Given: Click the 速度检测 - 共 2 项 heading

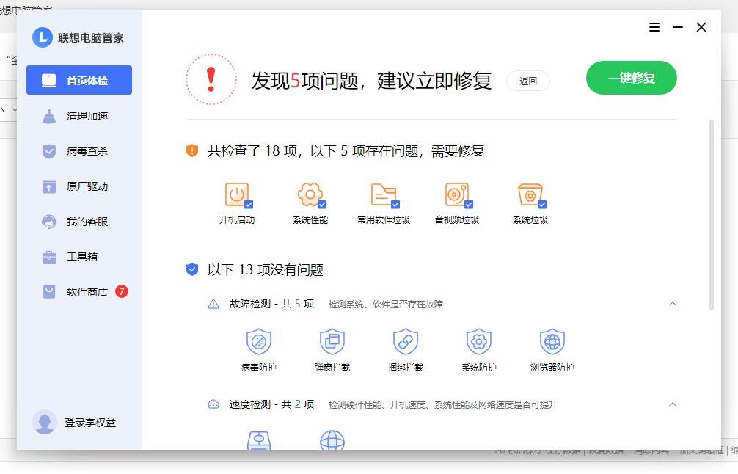Looking at the screenshot, I should click(271, 404).
